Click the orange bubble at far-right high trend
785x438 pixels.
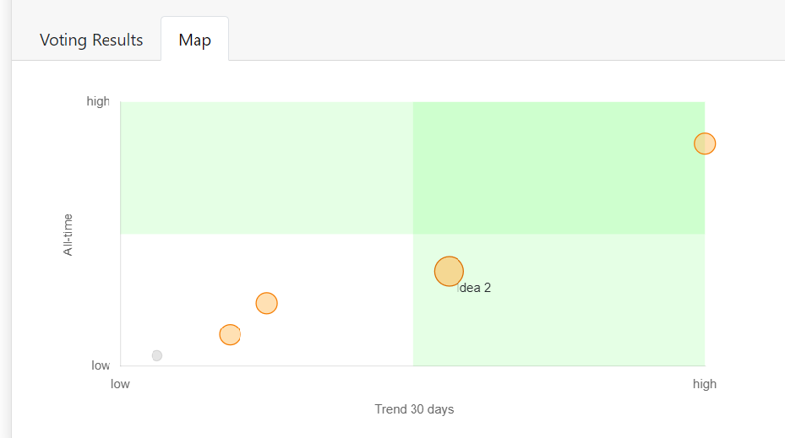705,143
